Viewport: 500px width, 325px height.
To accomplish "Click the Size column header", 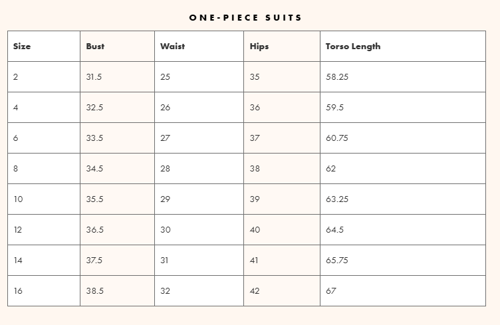I will (x=22, y=47).
